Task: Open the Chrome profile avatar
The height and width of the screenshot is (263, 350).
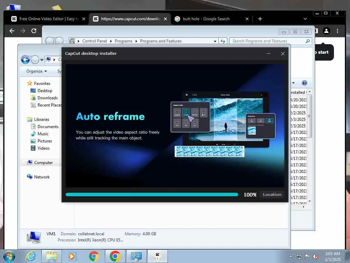Action: tap(326, 31)
